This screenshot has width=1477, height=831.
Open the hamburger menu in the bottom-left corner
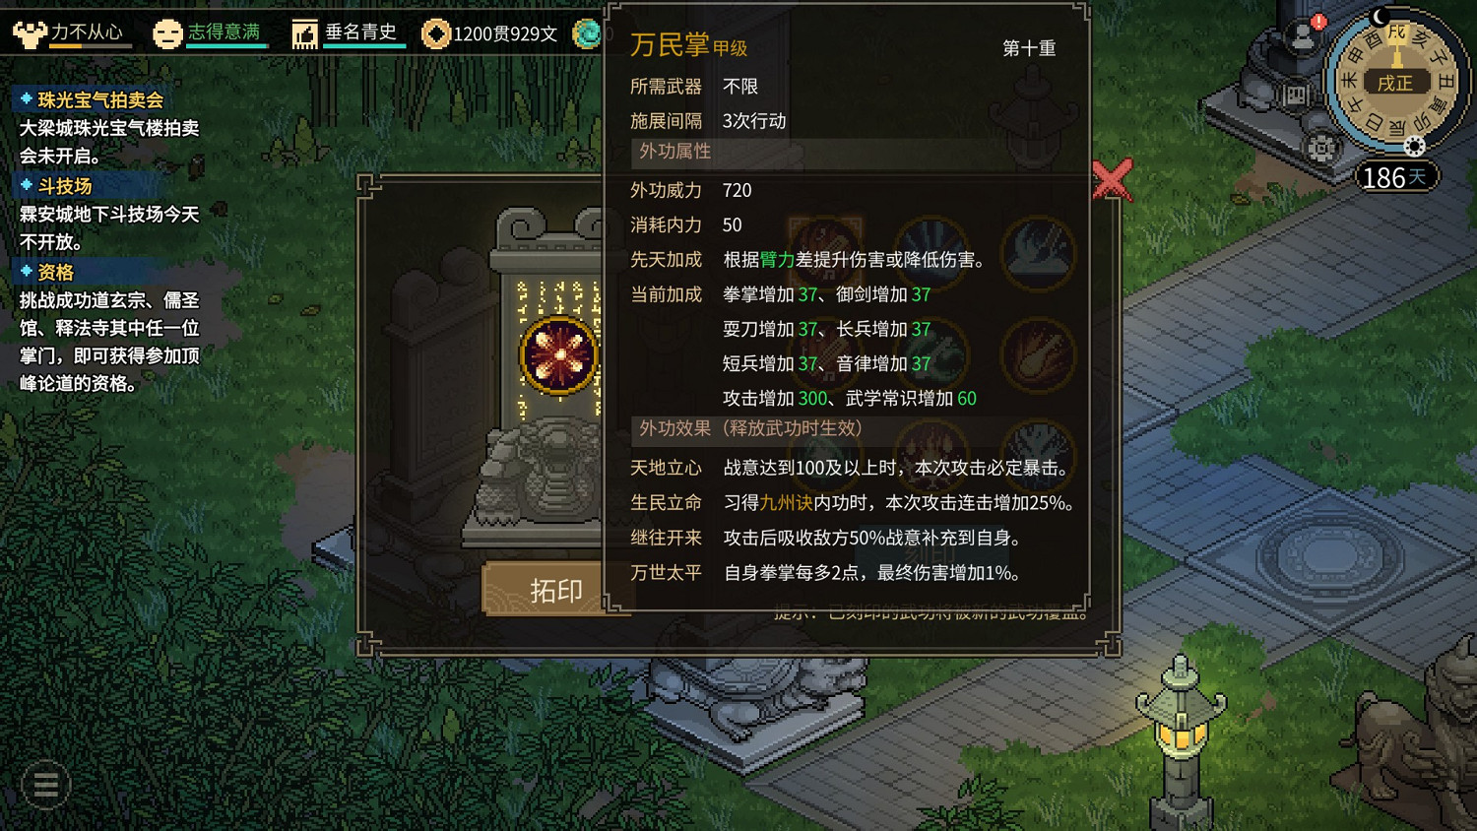click(x=45, y=785)
